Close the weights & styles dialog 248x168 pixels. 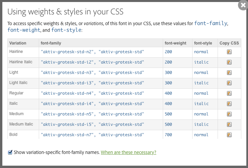point(243,5)
